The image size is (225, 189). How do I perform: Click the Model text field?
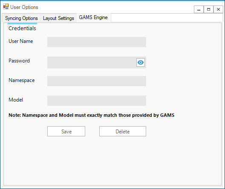tap(97, 101)
